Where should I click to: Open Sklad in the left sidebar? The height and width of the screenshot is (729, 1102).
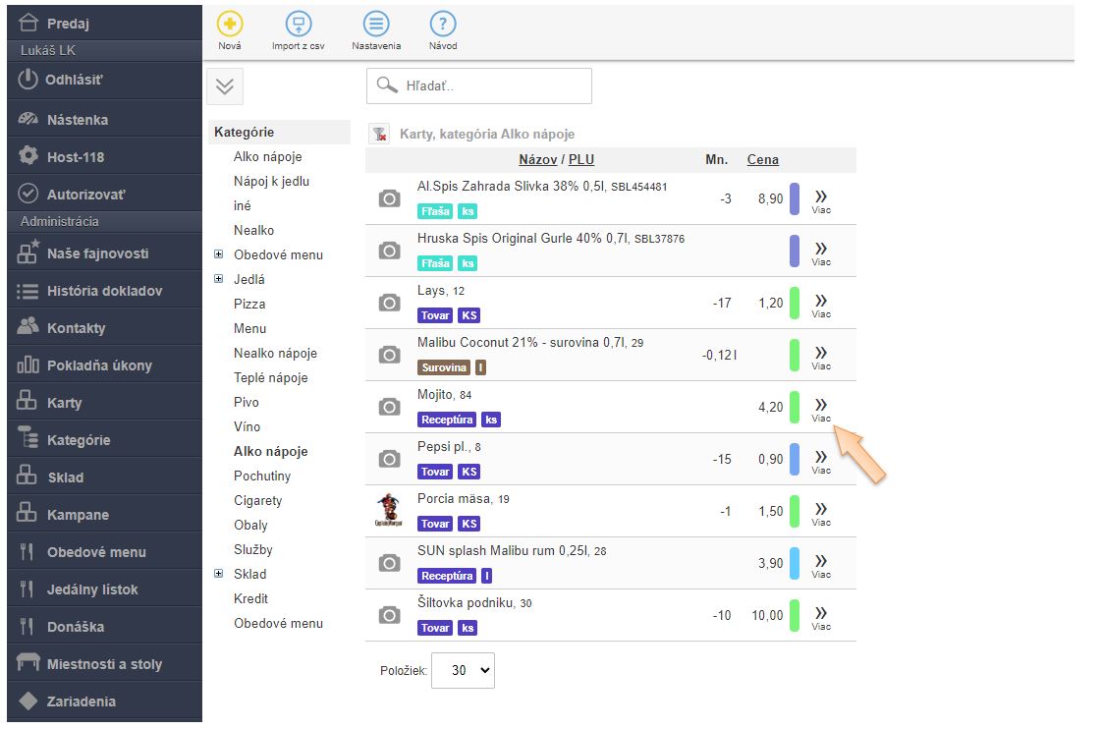point(65,477)
